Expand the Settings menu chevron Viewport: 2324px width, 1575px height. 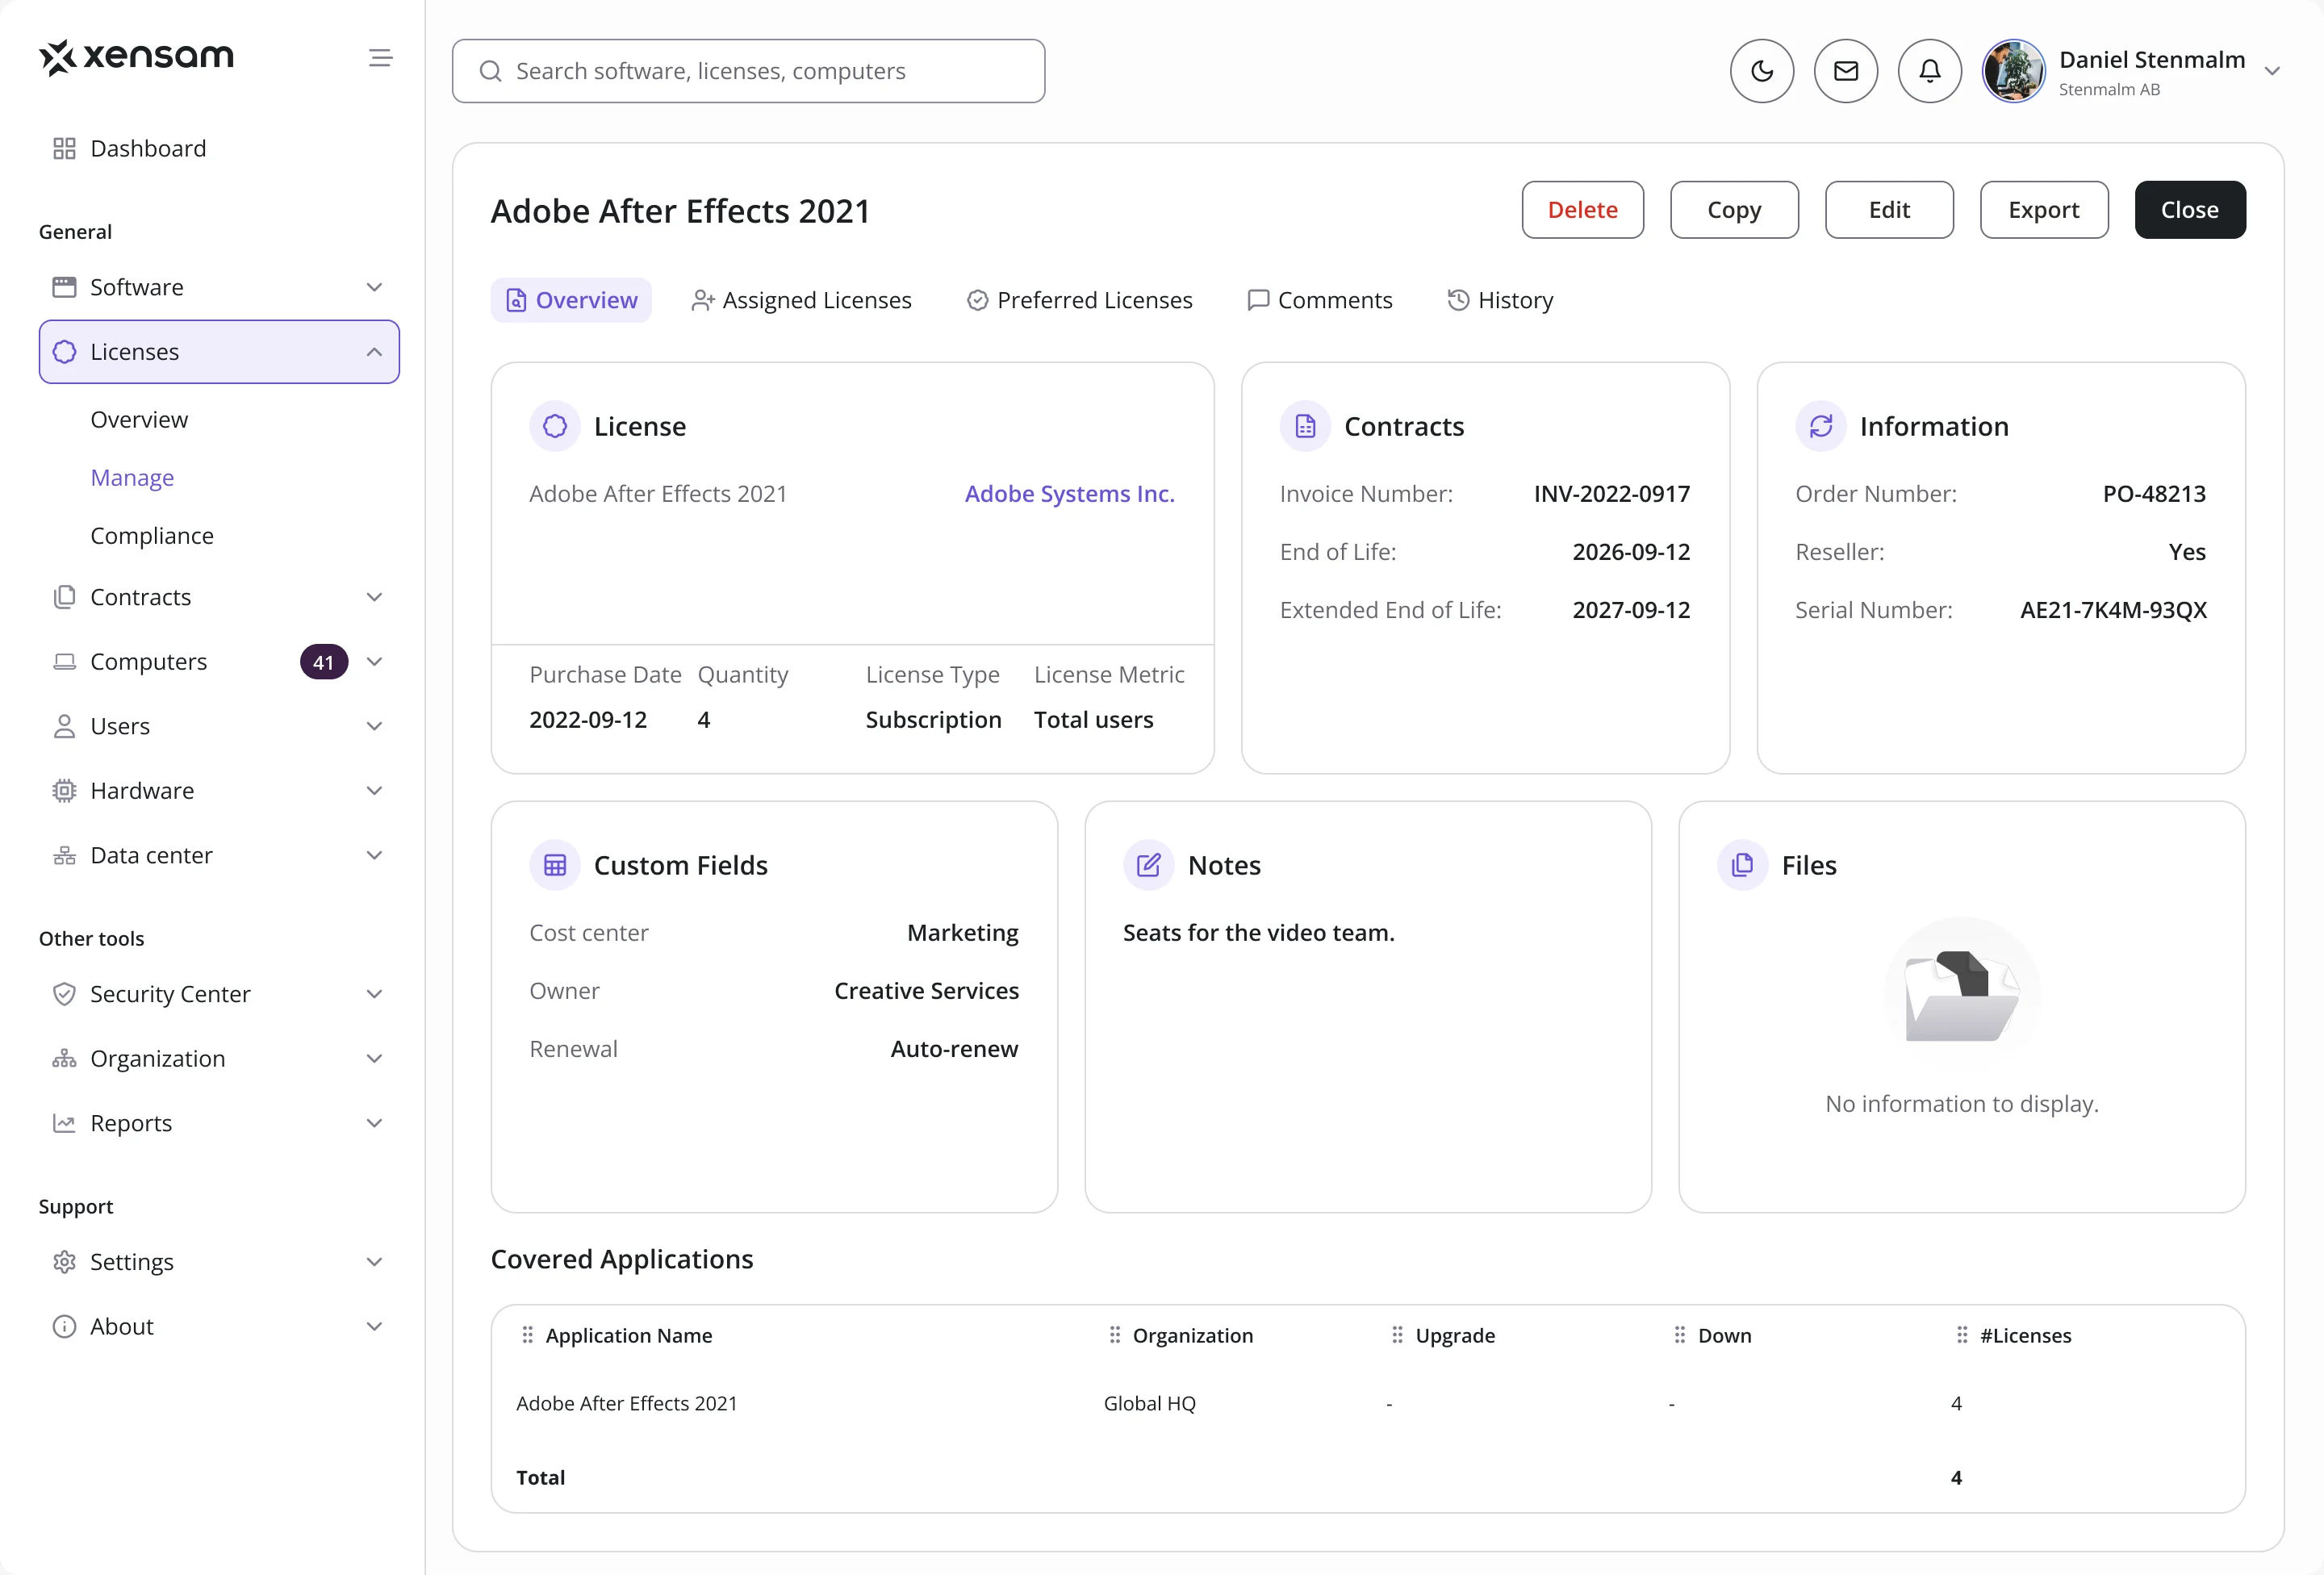(374, 1262)
